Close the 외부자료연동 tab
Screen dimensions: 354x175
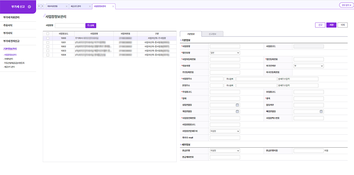click(66, 7)
